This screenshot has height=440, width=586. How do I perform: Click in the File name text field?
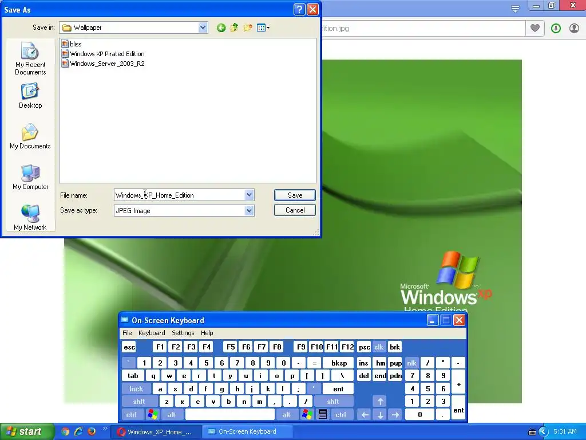click(x=179, y=195)
